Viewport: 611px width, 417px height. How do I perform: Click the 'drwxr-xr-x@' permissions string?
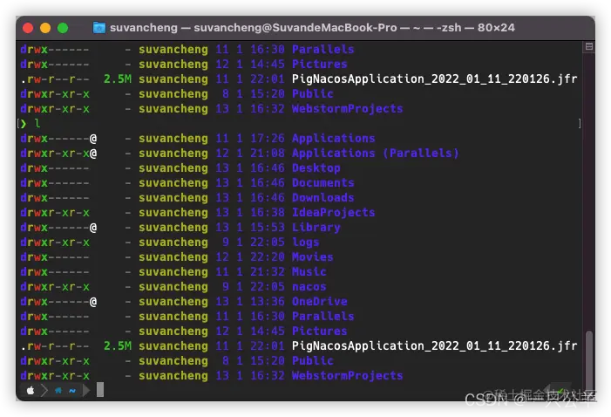[x=58, y=154]
